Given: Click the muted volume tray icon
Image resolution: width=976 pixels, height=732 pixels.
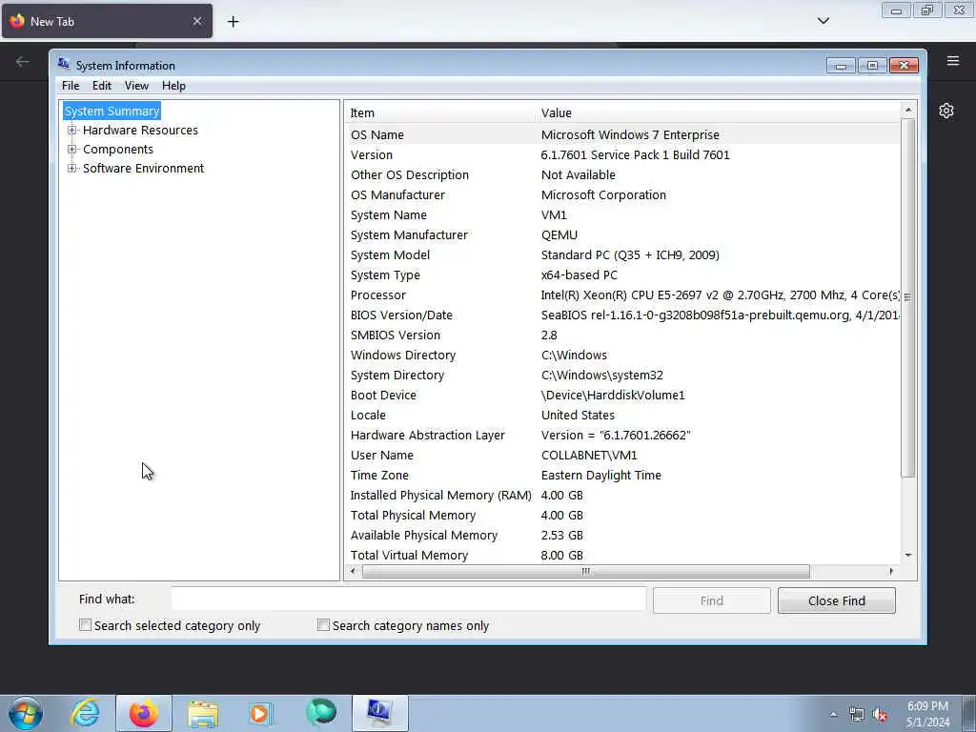Looking at the screenshot, I should point(880,715).
